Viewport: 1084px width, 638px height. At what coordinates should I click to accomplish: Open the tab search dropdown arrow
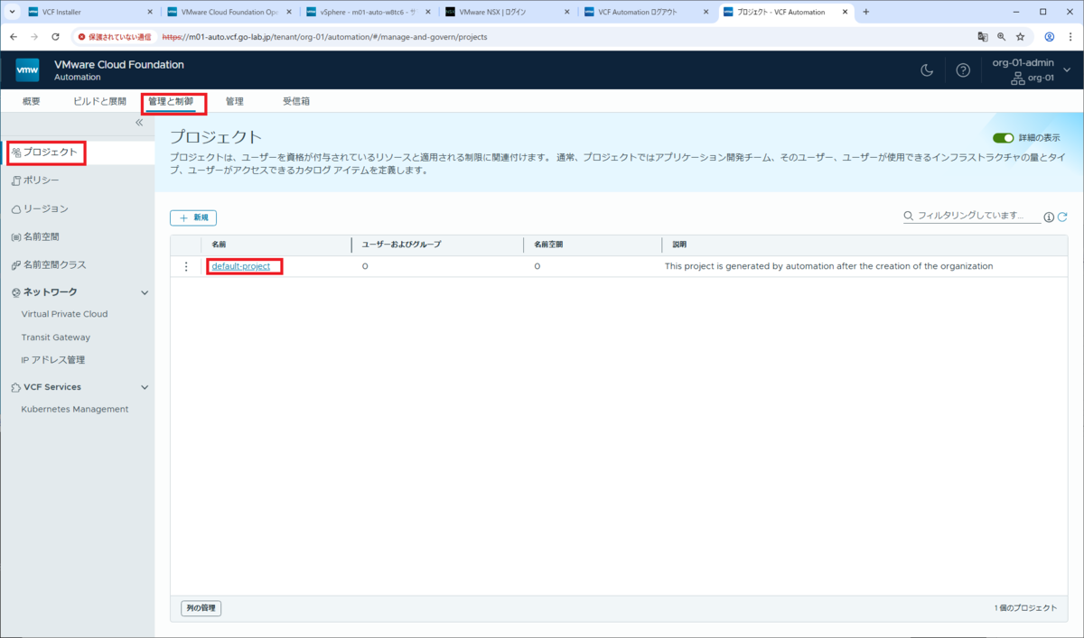point(13,12)
